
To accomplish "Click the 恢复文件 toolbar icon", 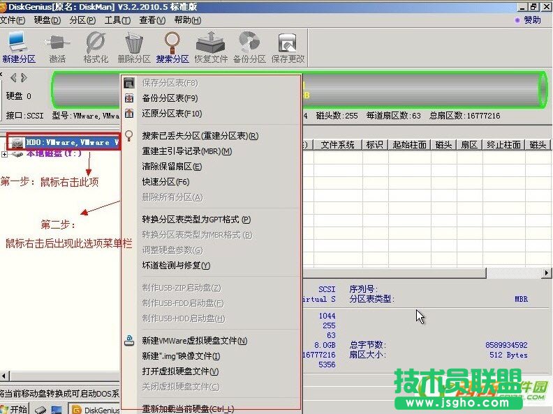I will pos(211,47).
